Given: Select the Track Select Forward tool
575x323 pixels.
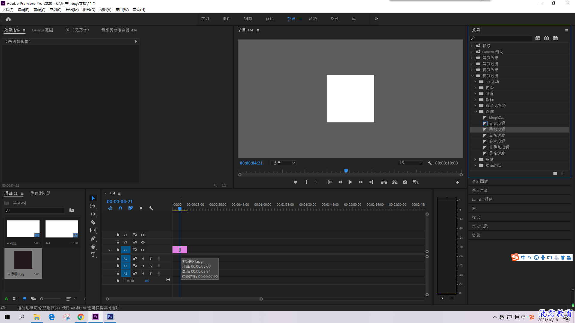Looking at the screenshot, I should 93,206.
